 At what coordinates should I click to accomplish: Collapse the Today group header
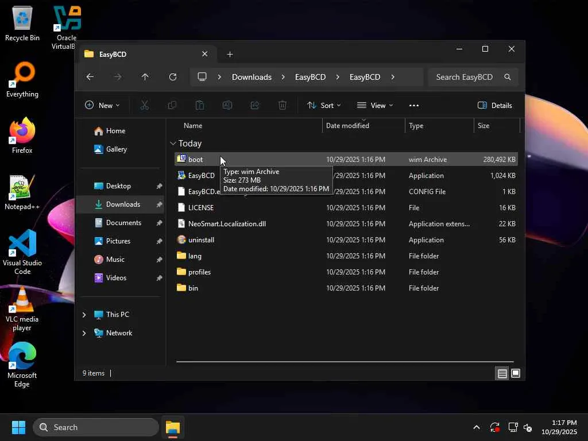(x=173, y=144)
